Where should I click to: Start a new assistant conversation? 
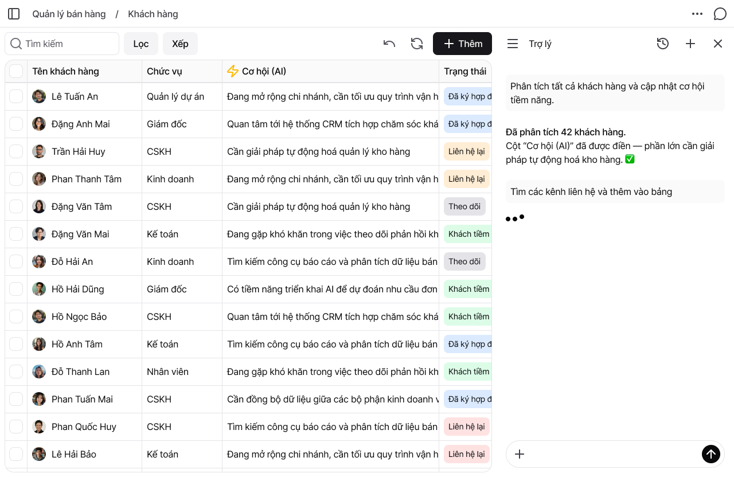pos(690,44)
